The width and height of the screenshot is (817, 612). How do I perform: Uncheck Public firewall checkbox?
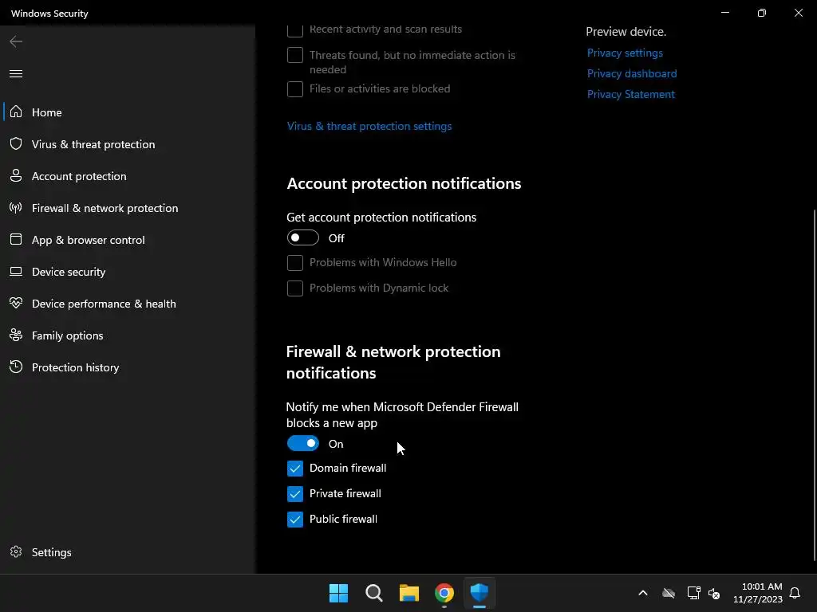click(x=295, y=520)
